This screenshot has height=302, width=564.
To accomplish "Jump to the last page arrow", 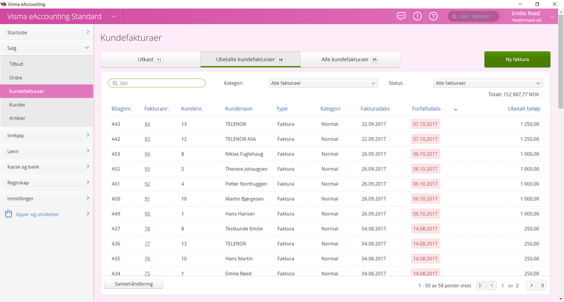I will point(542,286).
